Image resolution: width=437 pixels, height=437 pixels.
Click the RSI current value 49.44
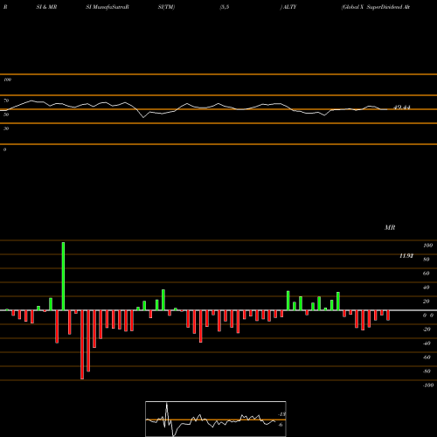pyautogui.click(x=402, y=108)
